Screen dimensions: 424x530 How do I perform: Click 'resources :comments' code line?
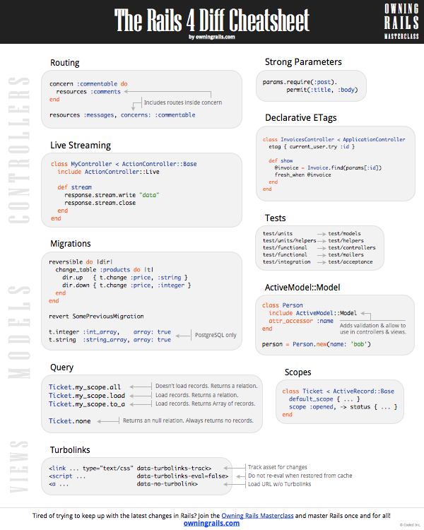click(88, 92)
